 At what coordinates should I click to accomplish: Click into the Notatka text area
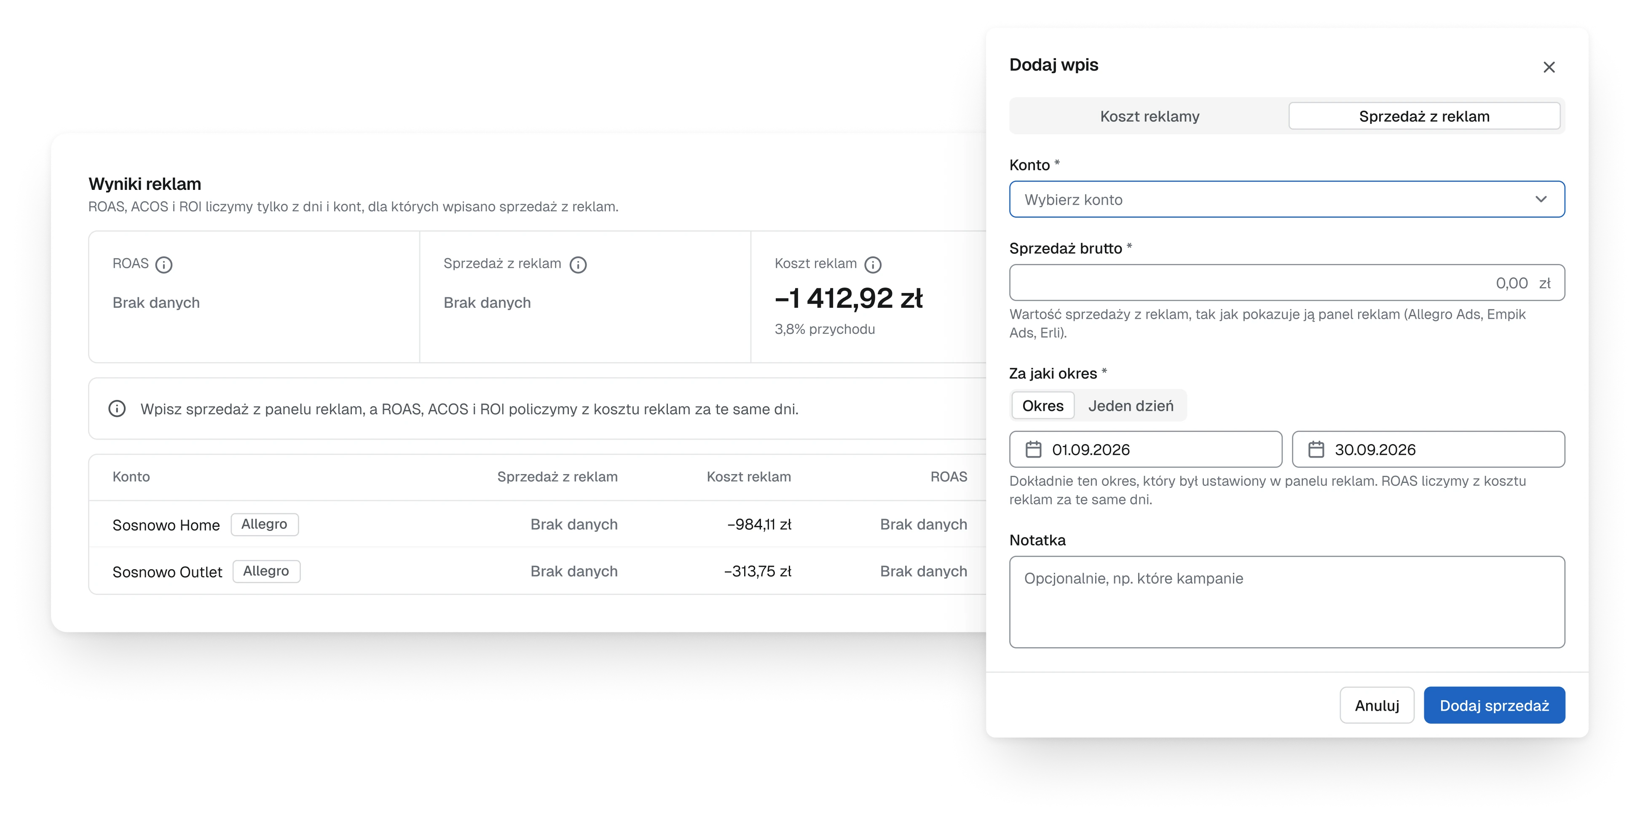[1286, 602]
